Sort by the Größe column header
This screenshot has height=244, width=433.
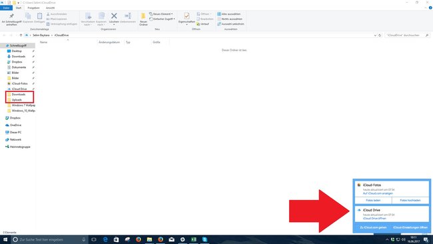click(157, 42)
